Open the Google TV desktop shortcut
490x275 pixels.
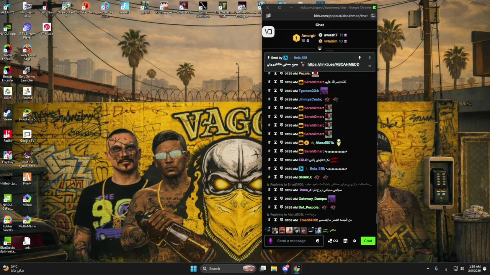27,136
